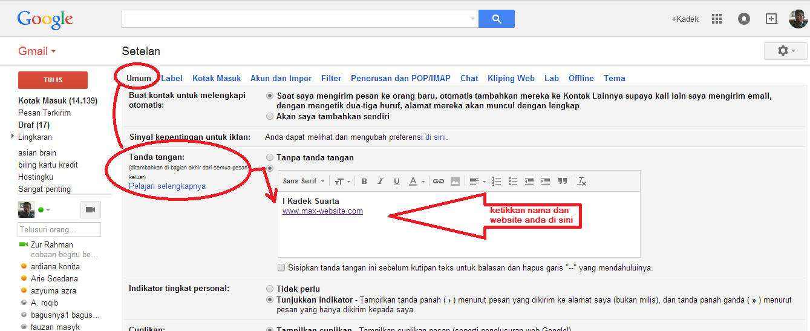Insert an image in the signature

click(x=455, y=181)
